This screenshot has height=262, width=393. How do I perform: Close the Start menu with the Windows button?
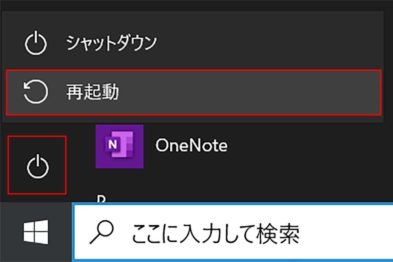(36, 232)
